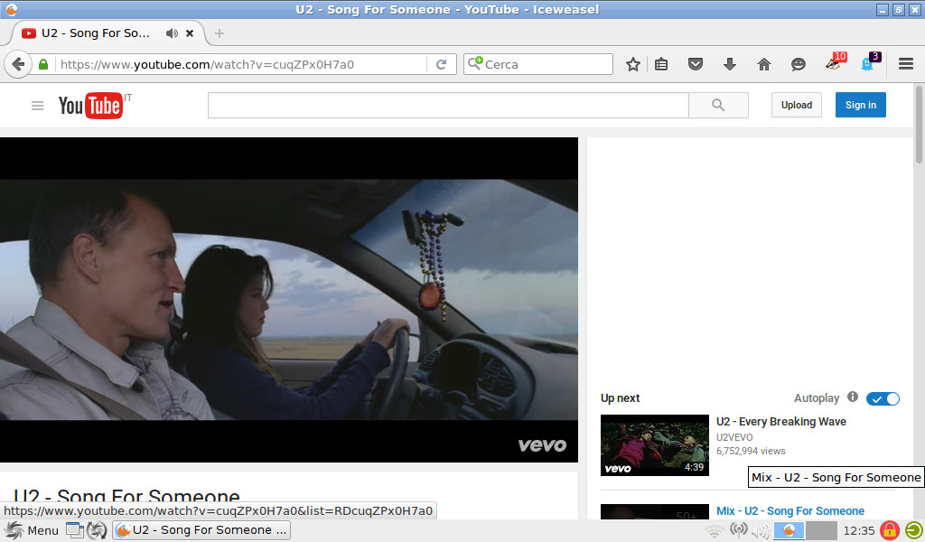This screenshot has width=925, height=542.
Task: Reload the page with the refresh icon
Action: pos(441,64)
